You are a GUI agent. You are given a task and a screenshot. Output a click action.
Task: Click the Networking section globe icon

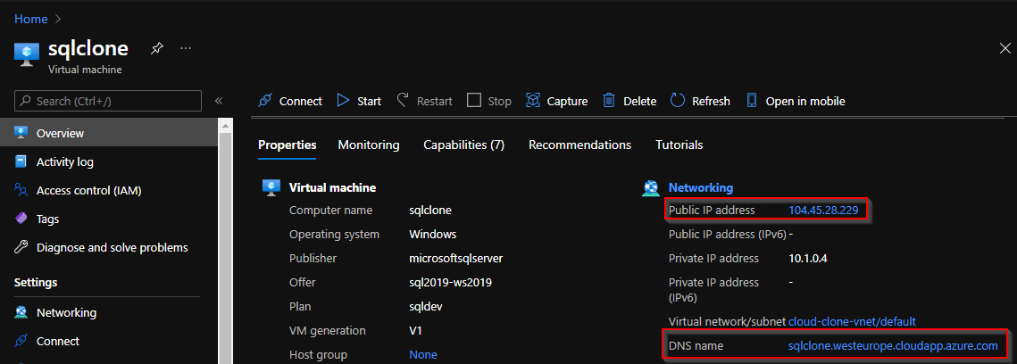pyautogui.click(x=651, y=188)
